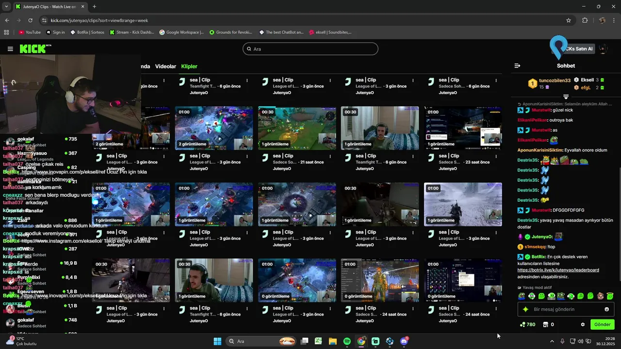Image resolution: width=621 pixels, height=349 pixels.
Task: Go back with the browser back arrow
Action: (7, 20)
